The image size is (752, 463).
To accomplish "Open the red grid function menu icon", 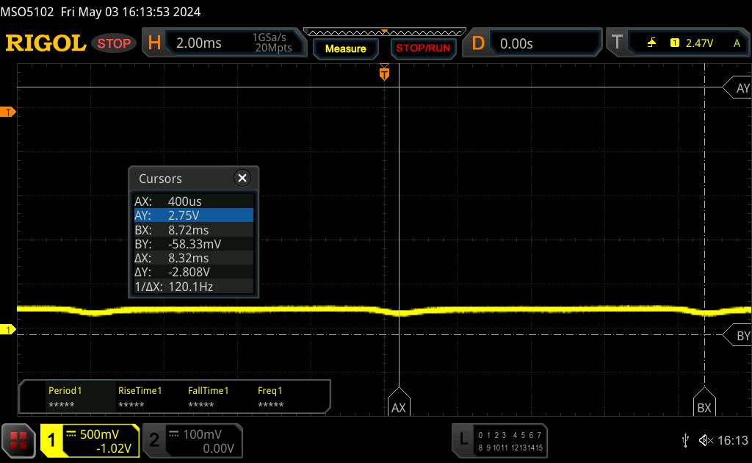I will click(x=18, y=440).
